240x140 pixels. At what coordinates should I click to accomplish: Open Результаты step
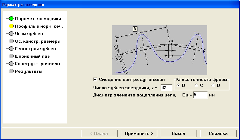click(28, 71)
